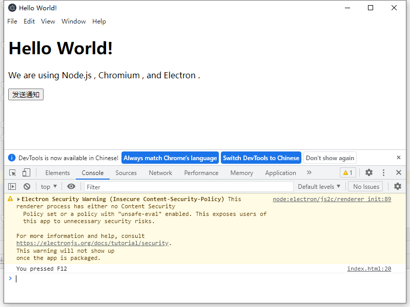Open the index.html:20 source link
The width and height of the screenshot is (410, 307).
[369, 269]
